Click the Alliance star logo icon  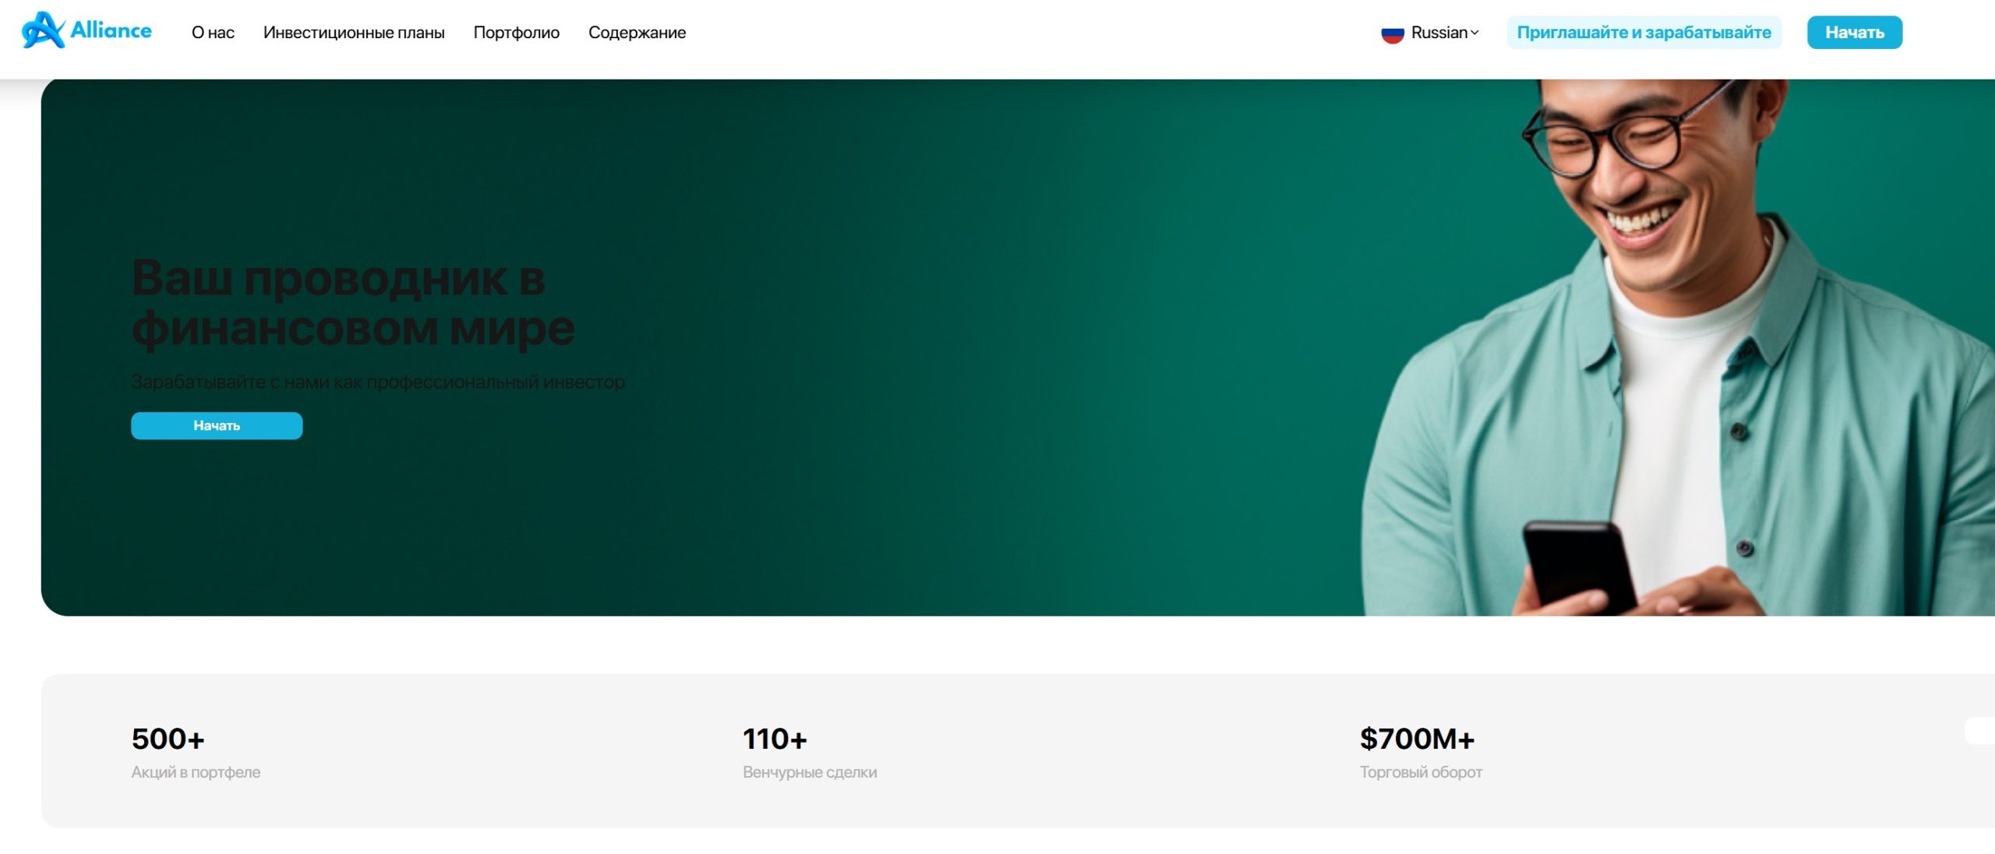(43, 31)
